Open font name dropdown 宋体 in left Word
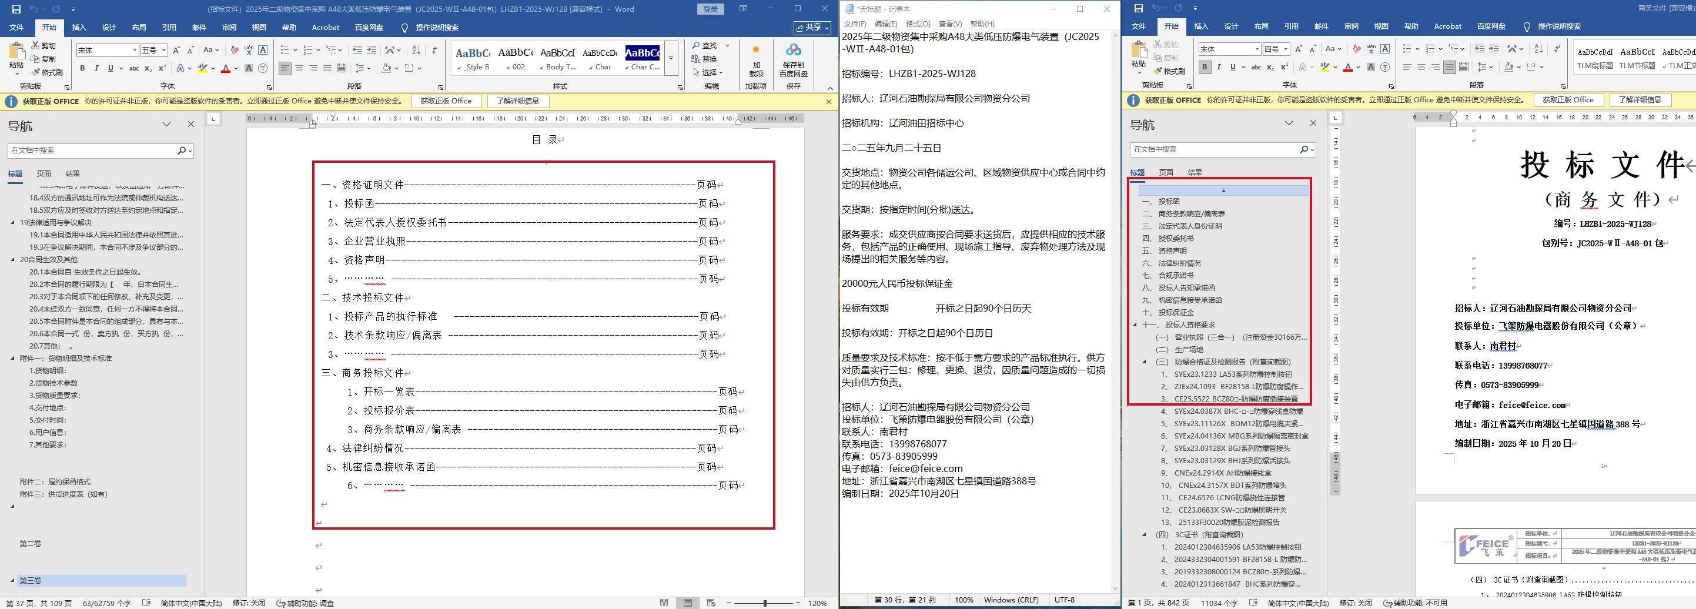Screen dimensions: 1696x609 click(135, 50)
